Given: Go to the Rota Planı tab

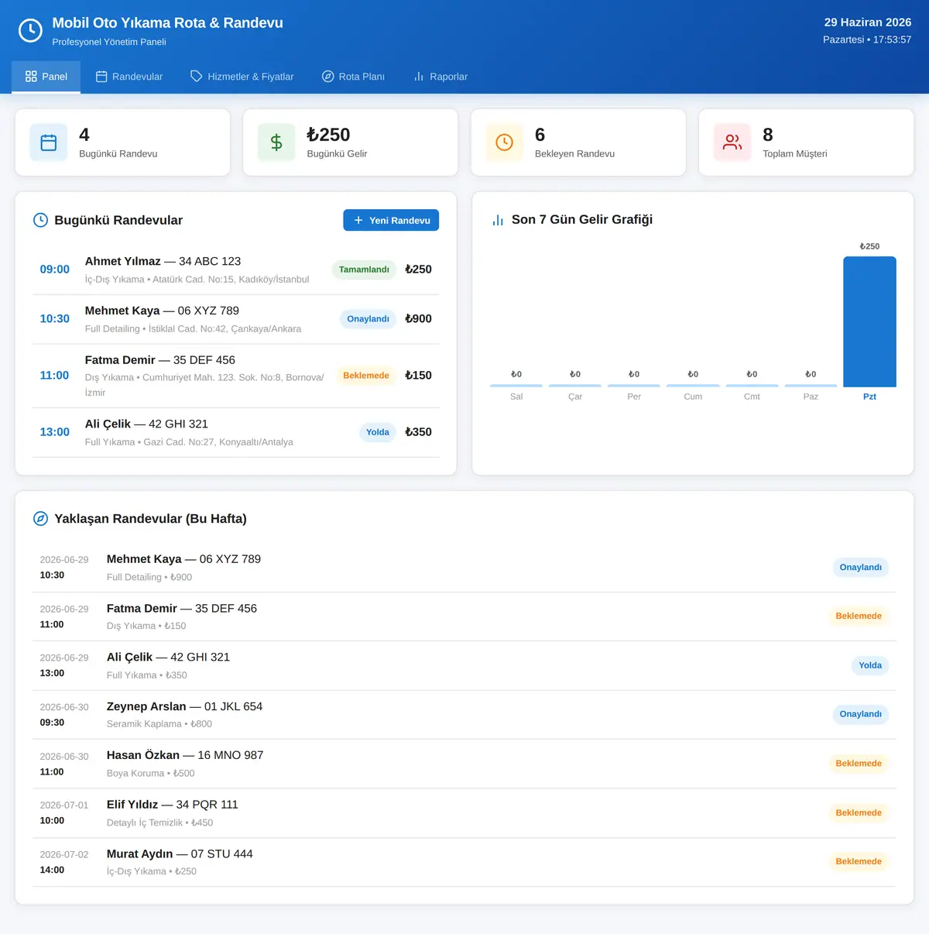Looking at the screenshot, I should coord(353,77).
